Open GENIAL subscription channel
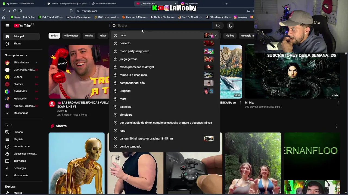 [22, 77]
